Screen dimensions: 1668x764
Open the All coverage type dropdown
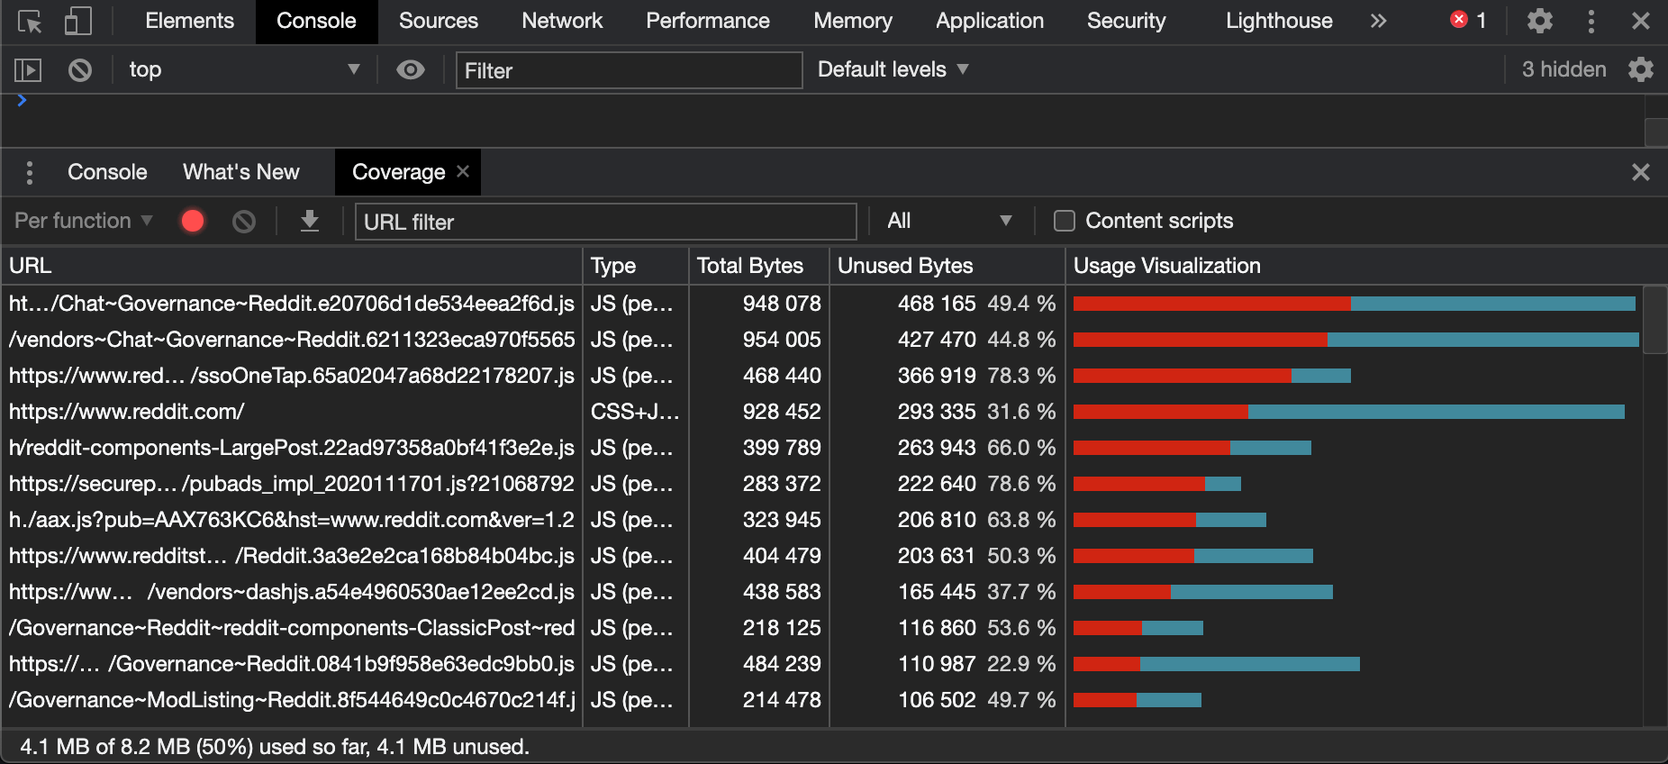click(949, 221)
